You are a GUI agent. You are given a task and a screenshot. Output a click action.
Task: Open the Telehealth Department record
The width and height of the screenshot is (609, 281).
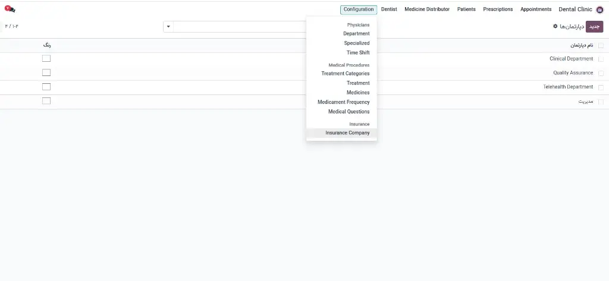(x=568, y=87)
